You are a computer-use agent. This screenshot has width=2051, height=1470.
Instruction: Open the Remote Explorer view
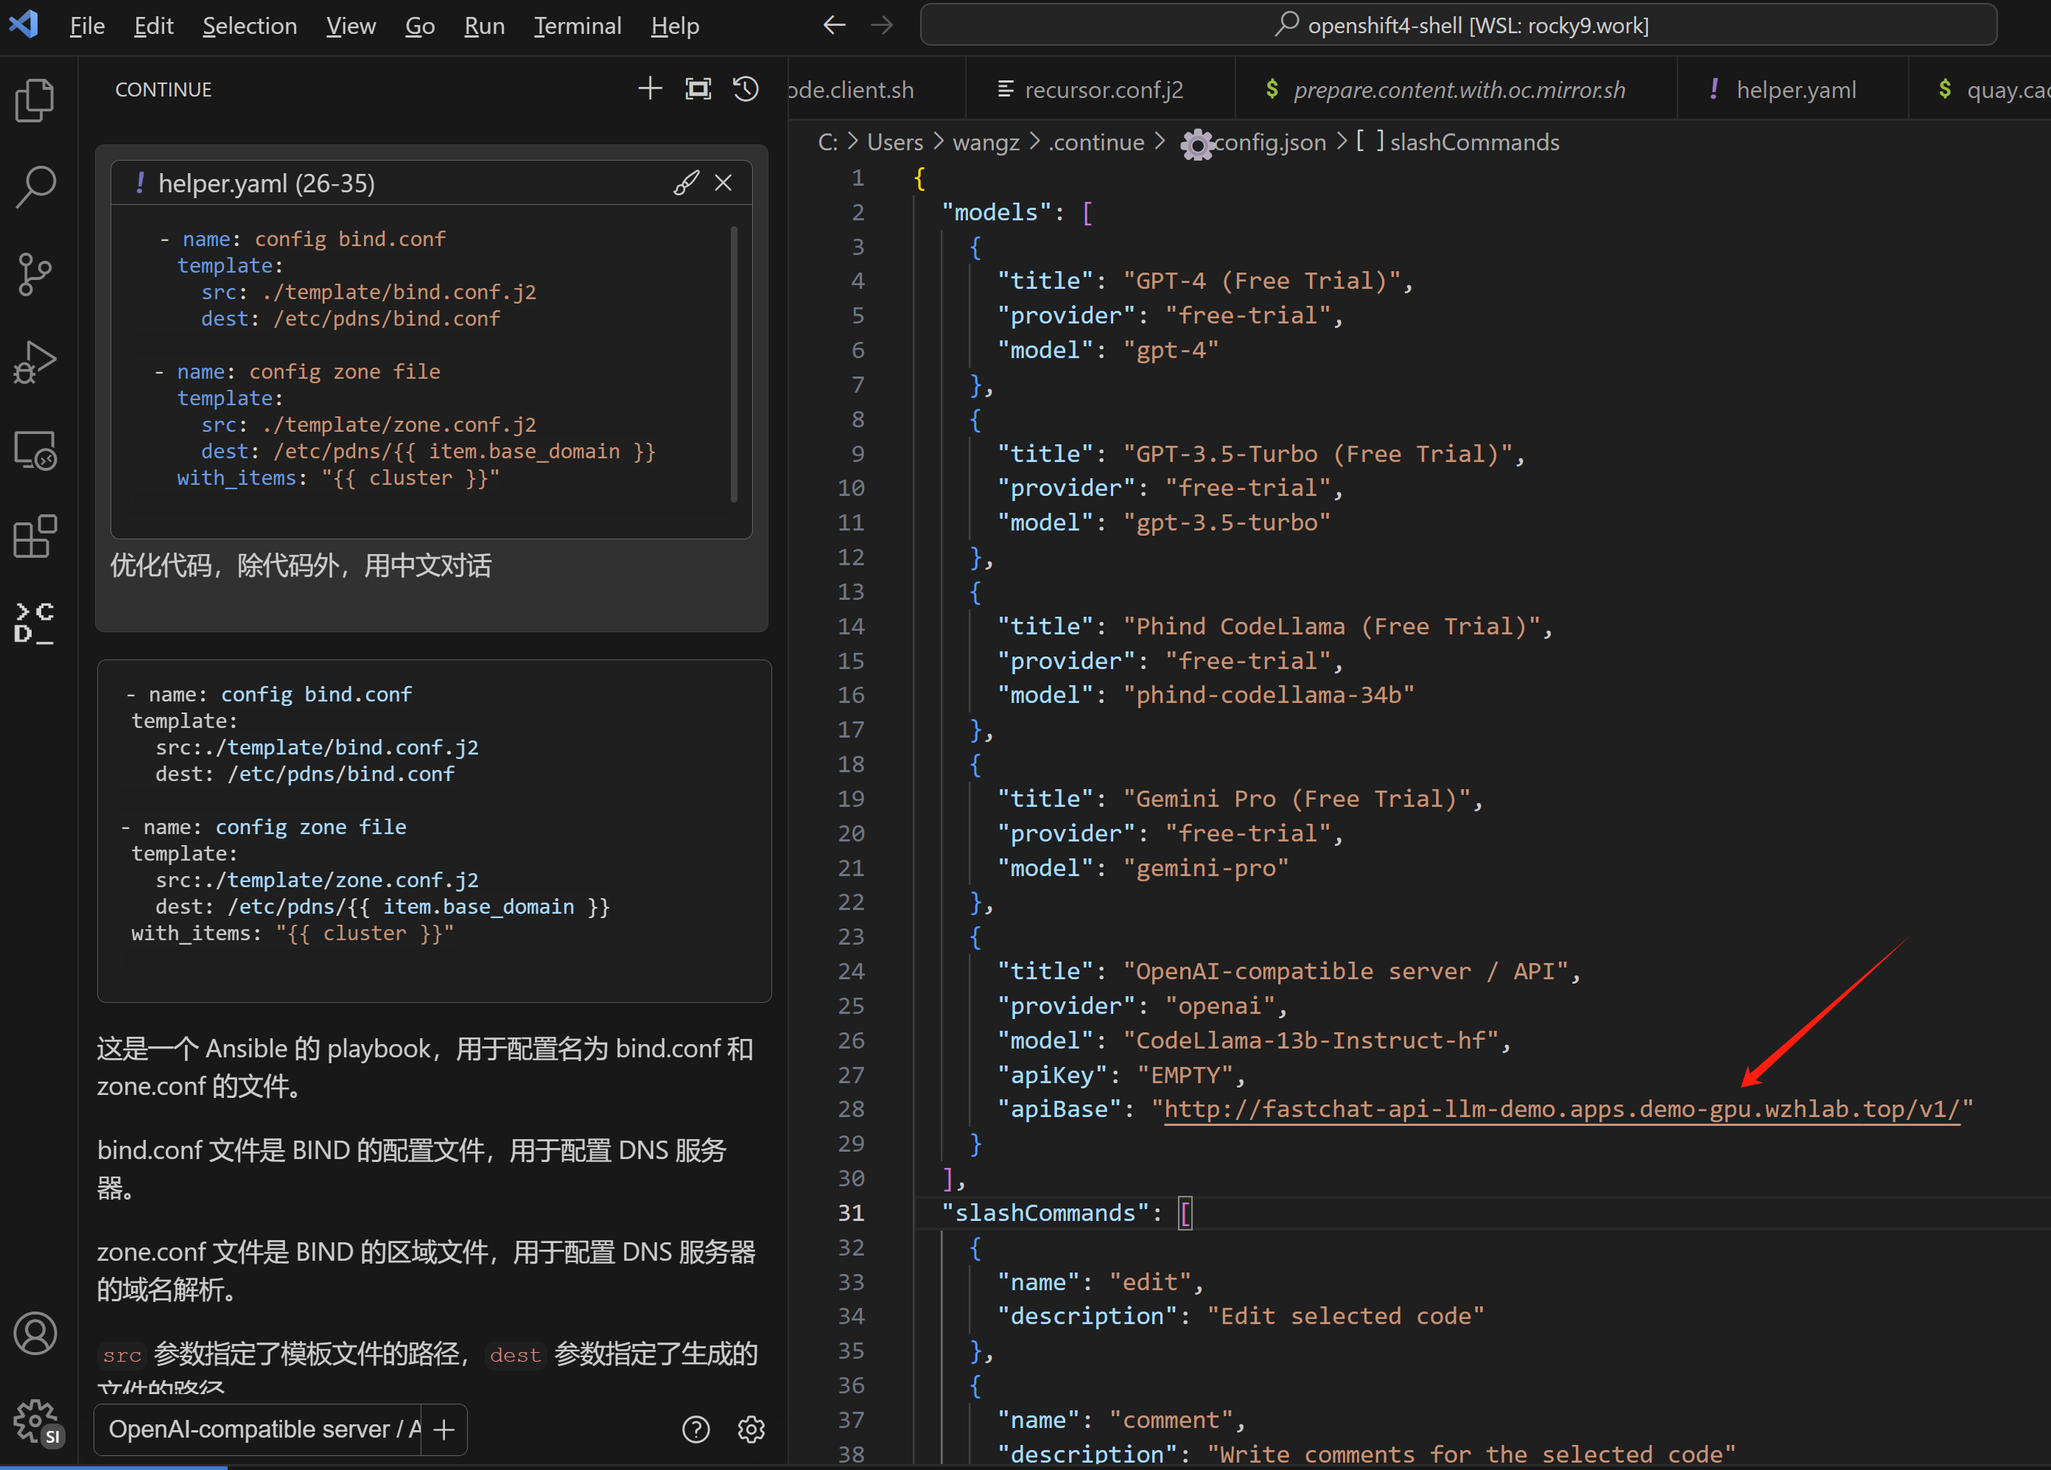coord(35,449)
